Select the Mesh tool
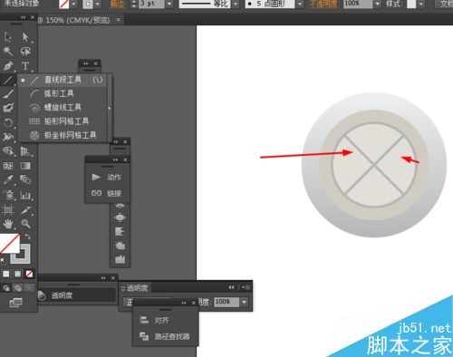This screenshot has height=357, width=453. pyautogui.click(x=8, y=166)
